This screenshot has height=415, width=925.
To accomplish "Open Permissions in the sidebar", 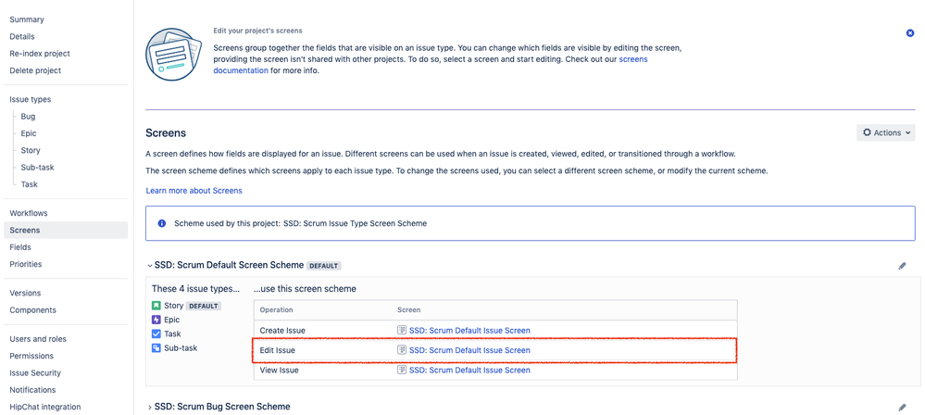I will pyautogui.click(x=31, y=356).
